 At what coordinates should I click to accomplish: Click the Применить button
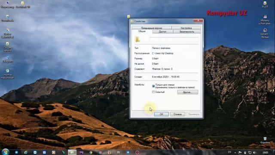click(x=193, y=114)
